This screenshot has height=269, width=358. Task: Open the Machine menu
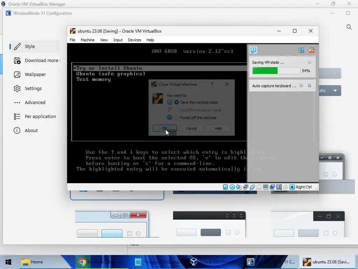click(x=87, y=40)
